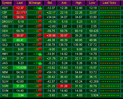Sort by the $Change column header
This screenshot has height=99, width=123.
35,3
